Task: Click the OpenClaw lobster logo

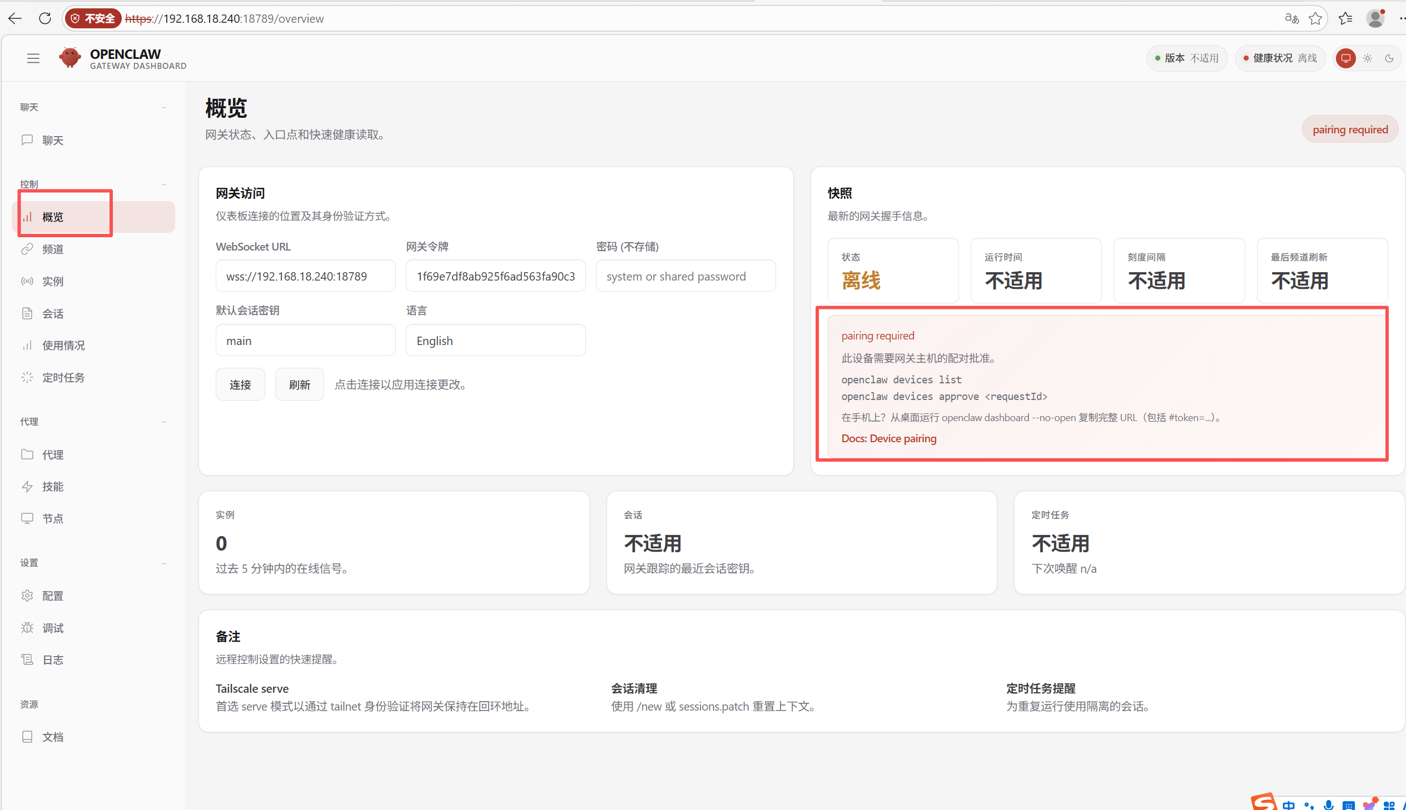Action: tap(70, 57)
